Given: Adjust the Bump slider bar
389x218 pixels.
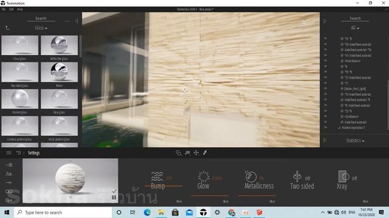Looking at the screenshot, I should pyautogui.click(x=164, y=186).
